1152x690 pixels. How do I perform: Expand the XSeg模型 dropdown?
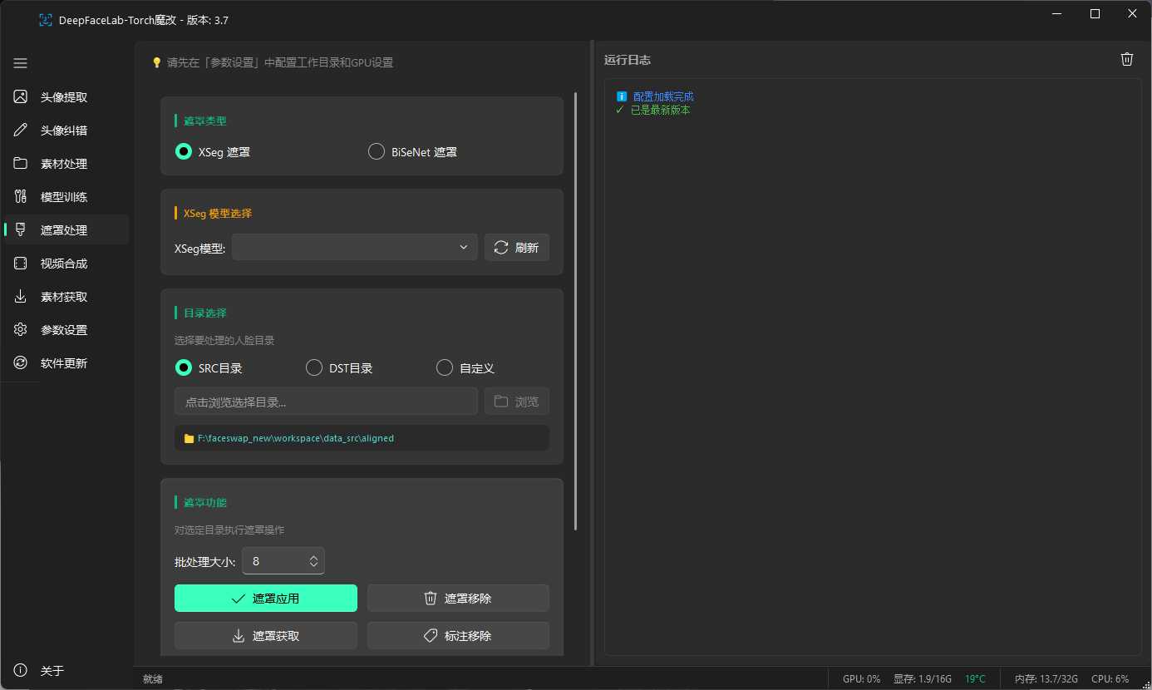(x=355, y=248)
